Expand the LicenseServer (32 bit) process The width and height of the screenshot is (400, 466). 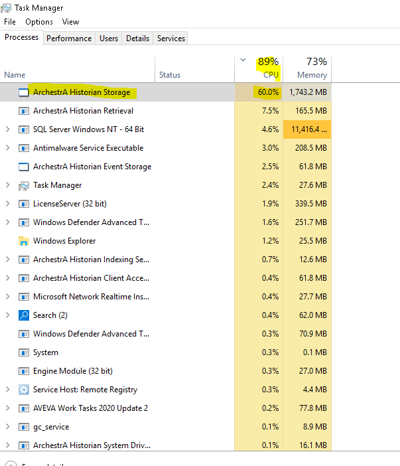click(x=8, y=204)
